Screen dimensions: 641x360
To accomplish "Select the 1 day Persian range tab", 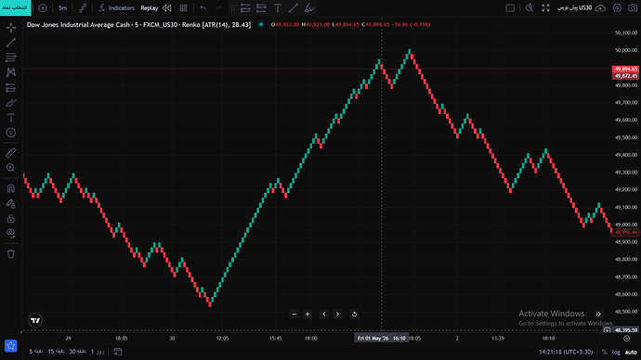I will [x=98, y=352].
